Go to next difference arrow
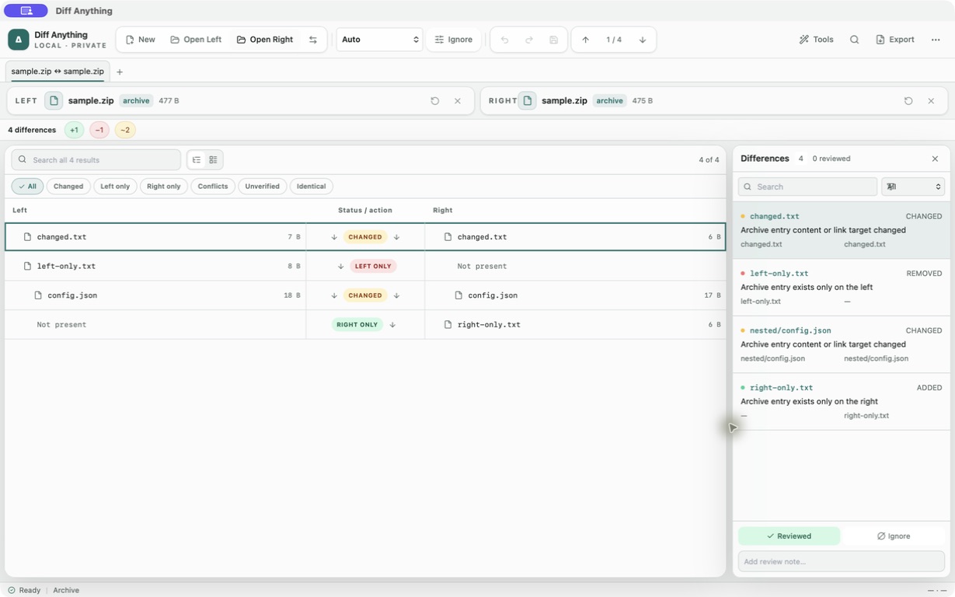Screen dimensions: 955x597 [643, 40]
